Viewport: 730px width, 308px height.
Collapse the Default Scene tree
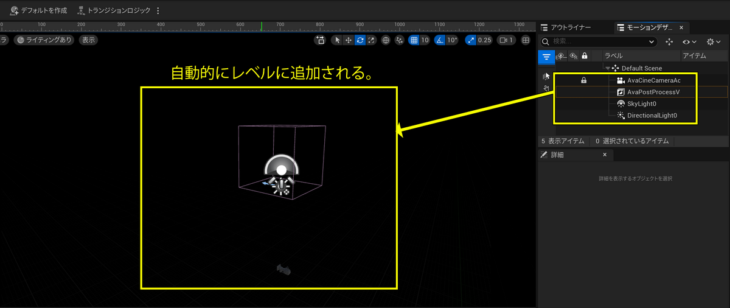608,68
